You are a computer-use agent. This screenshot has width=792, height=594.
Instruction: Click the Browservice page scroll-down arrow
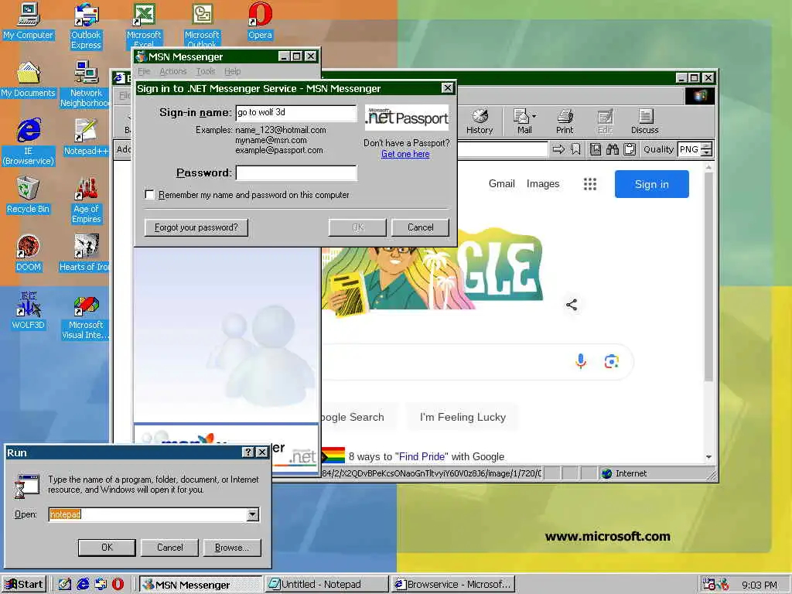point(708,456)
